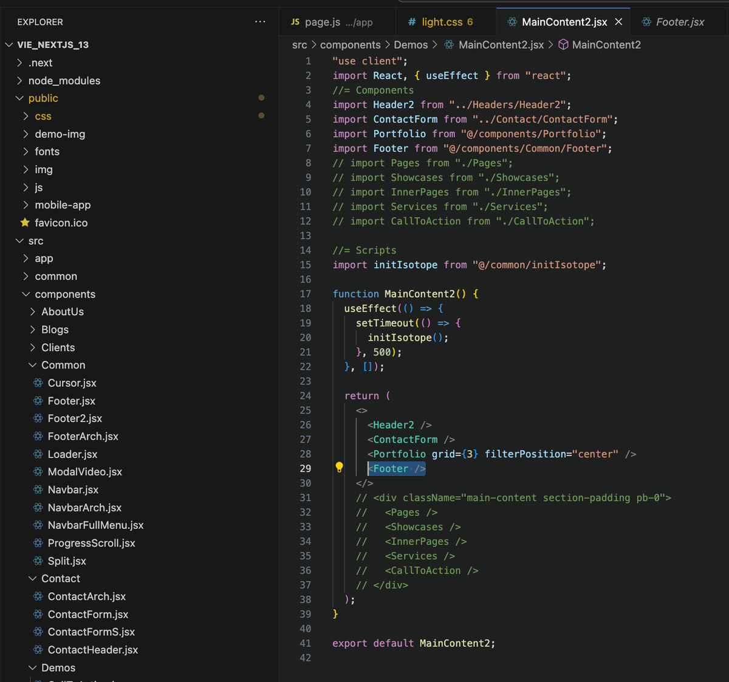Switch to the page.js tab
Screen dimensions: 729x682
(x=338, y=22)
